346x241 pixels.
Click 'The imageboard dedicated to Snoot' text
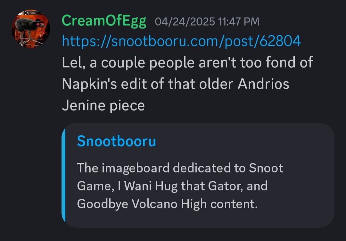pos(180,168)
